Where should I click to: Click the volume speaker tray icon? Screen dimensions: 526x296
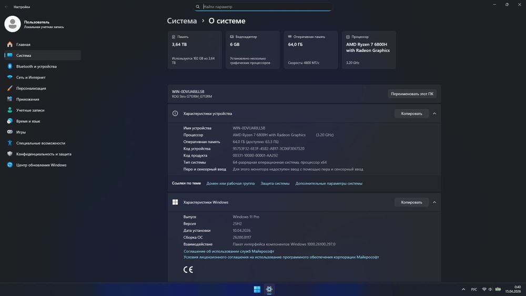tap(490, 289)
